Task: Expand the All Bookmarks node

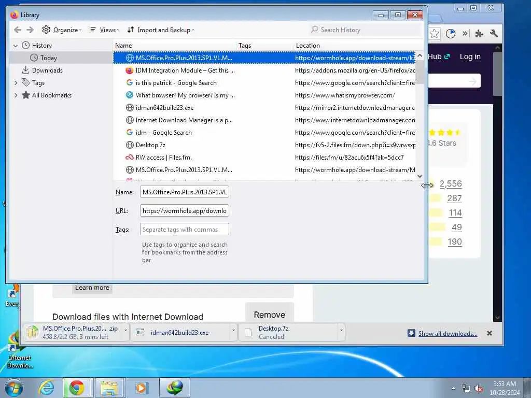Action: click(16, 95)
